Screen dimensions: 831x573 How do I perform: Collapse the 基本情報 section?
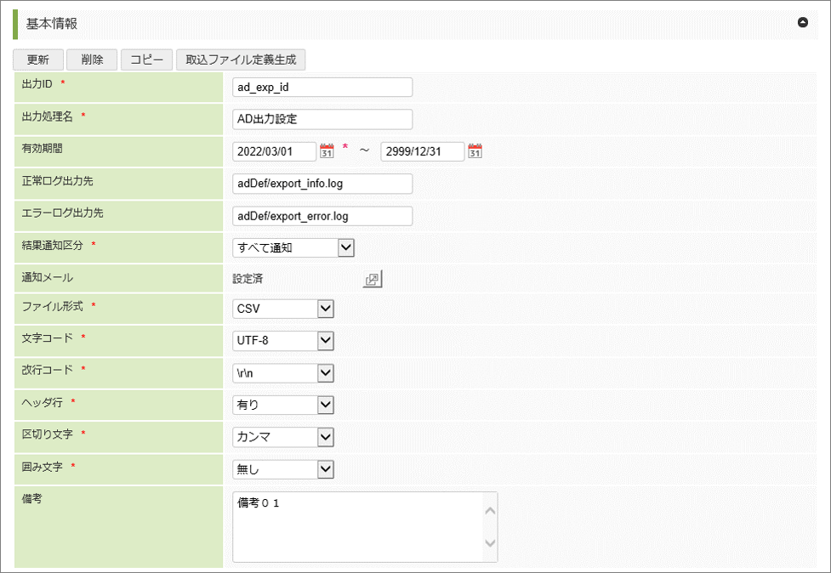pyautogui.click(x=802, y=23)
